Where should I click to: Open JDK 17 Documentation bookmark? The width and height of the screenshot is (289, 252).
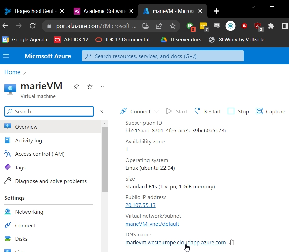(124, 40)
